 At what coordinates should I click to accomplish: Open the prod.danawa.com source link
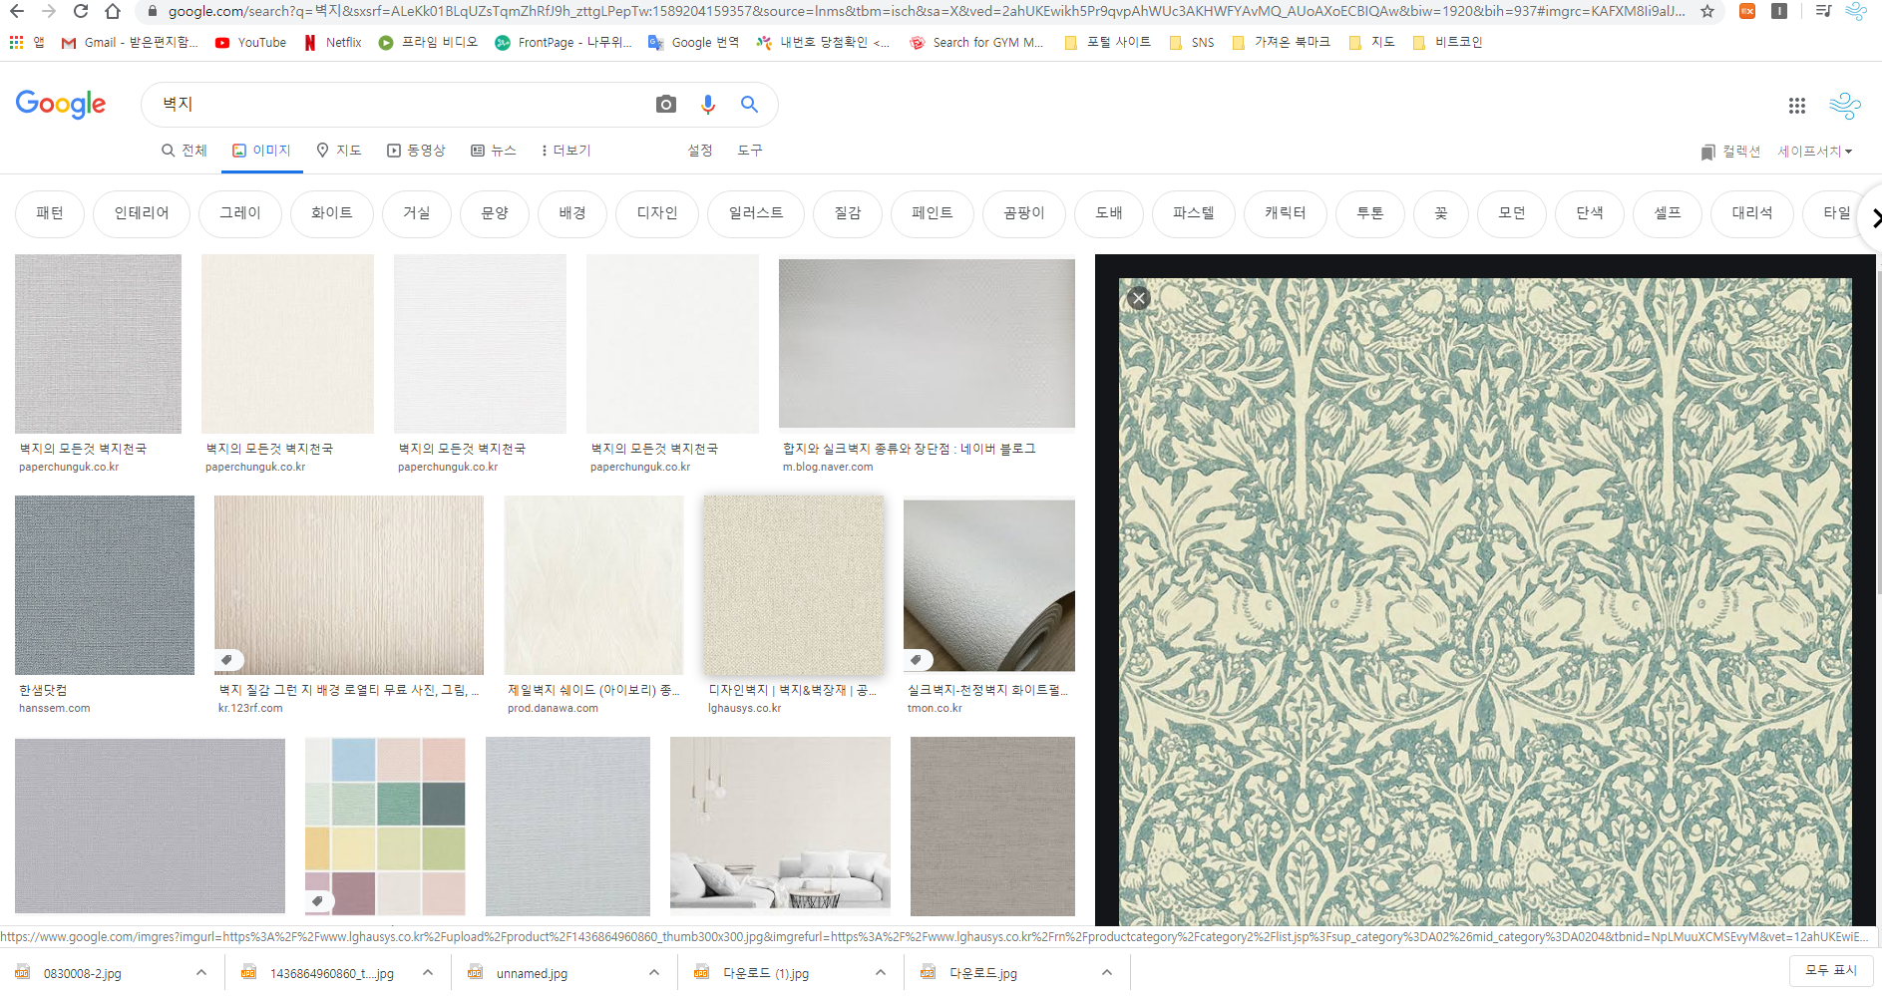click(553, 708)
